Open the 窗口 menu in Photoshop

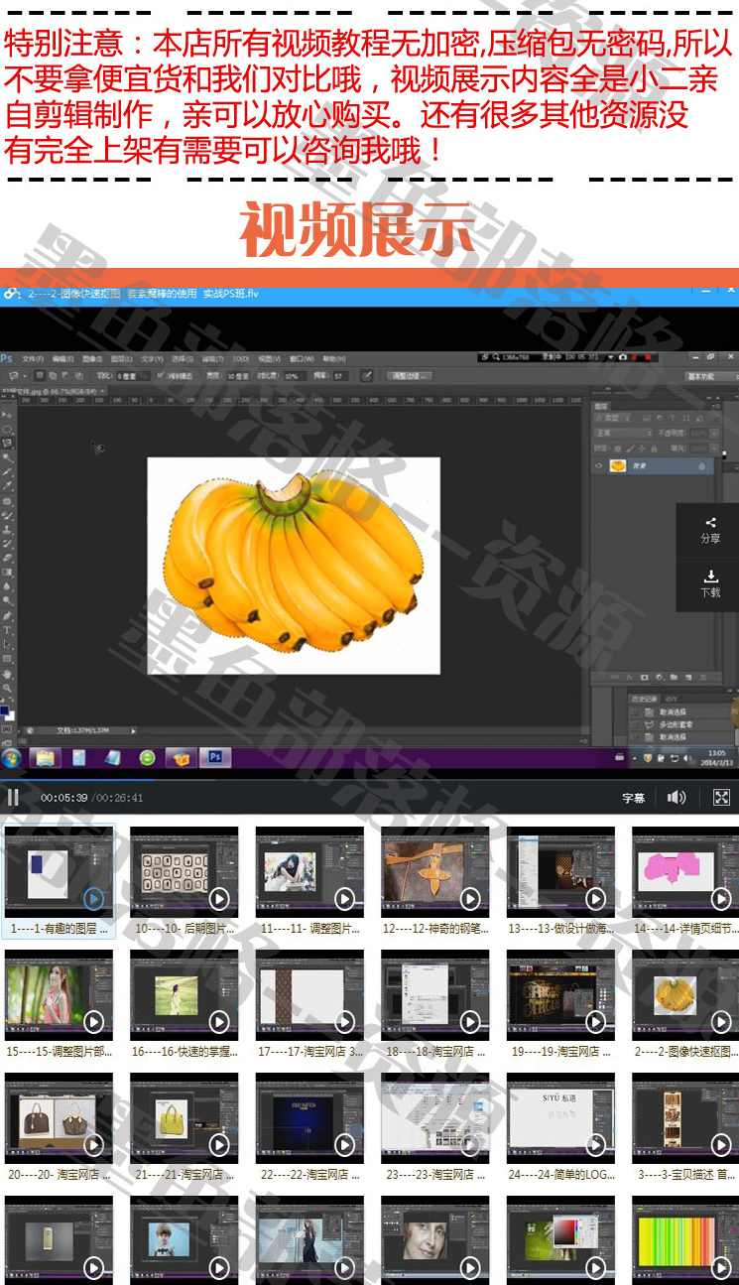pyautogui.click(x=302, y=358)
